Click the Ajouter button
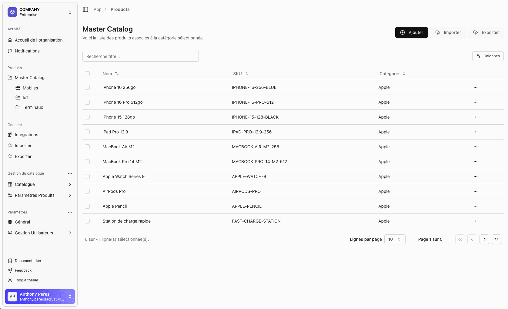This screenshot has width=508, height=309. coord(412,32)
